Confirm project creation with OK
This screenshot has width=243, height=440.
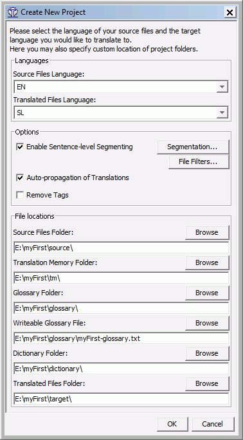click(172, 424)
